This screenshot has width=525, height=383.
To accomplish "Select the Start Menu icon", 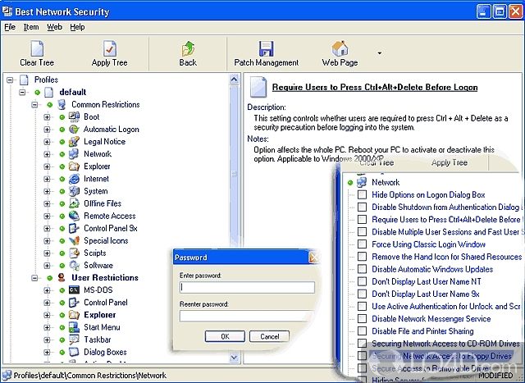I will point(74,327).
